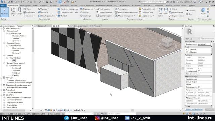Choose the Колонна (Column) tool

pyautogui.click(x=28, y=16)
